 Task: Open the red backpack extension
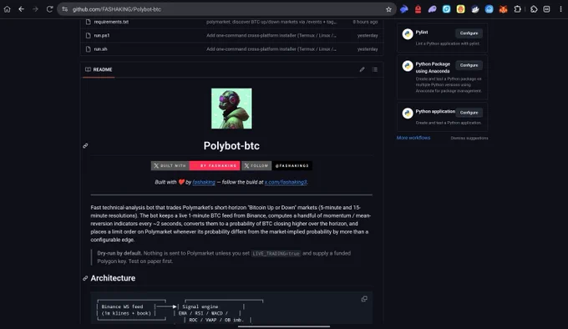[418, 9]
